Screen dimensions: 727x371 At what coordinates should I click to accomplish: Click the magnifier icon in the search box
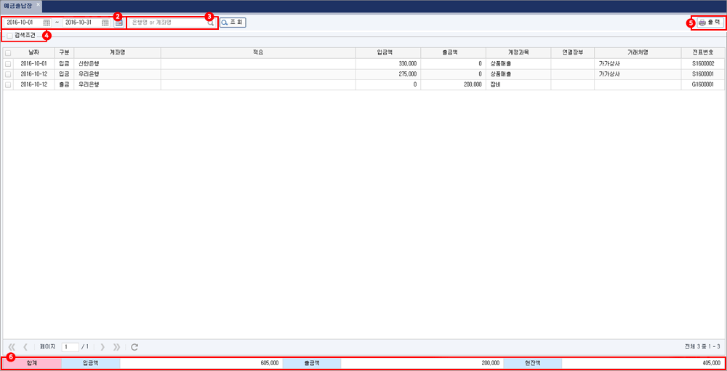(x=211, y=23)
